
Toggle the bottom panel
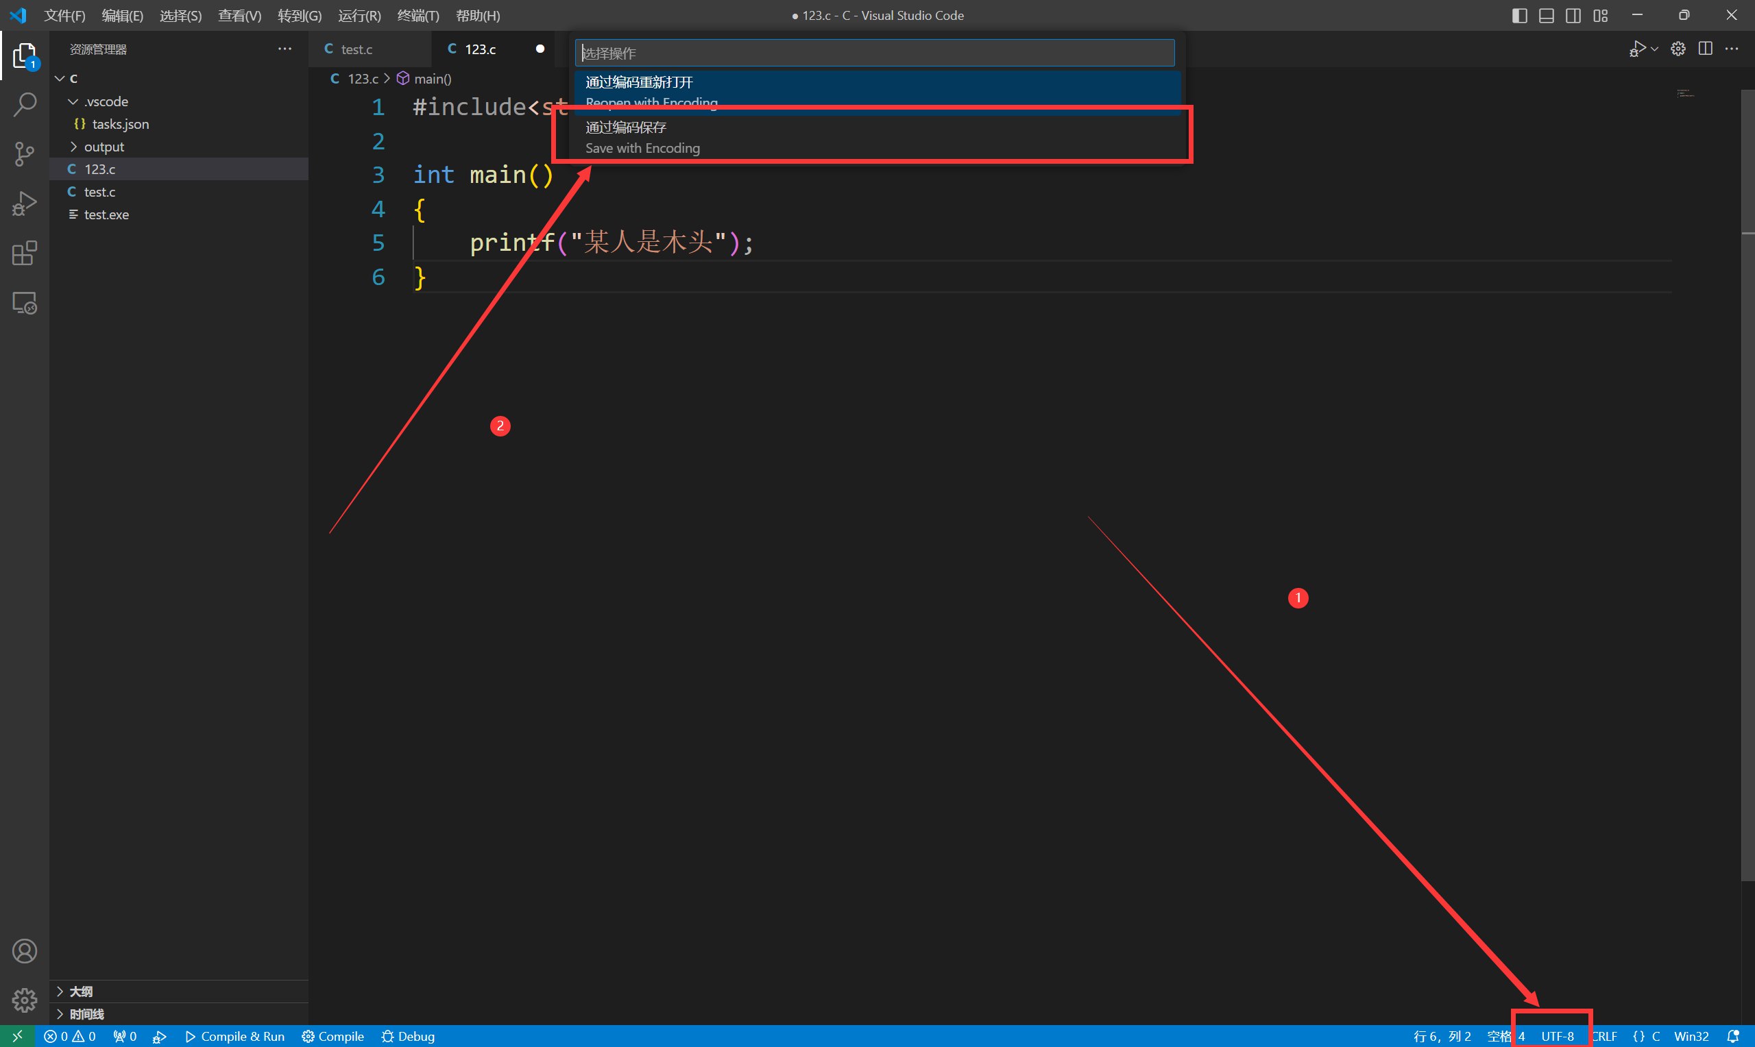(1546, 16)
